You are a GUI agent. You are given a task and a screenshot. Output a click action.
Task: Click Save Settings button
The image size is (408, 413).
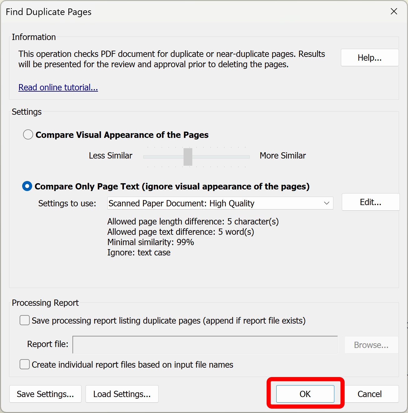pyautogui.click(x=45, y=394)
